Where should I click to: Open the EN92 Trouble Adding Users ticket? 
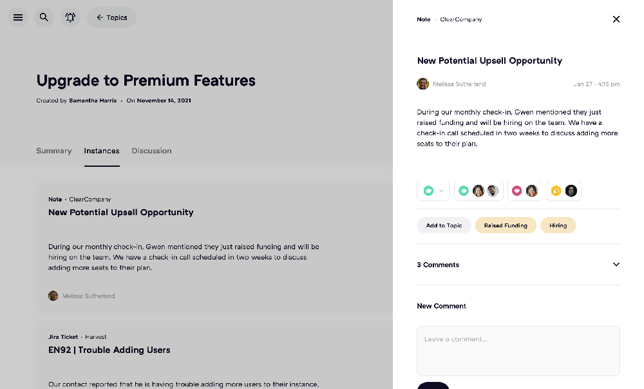point(109,350)
